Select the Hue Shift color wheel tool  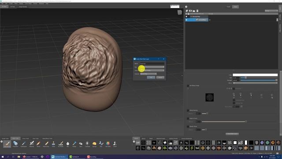[x=108, y=144]
